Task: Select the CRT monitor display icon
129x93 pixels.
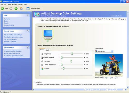Action: [48, 34]
